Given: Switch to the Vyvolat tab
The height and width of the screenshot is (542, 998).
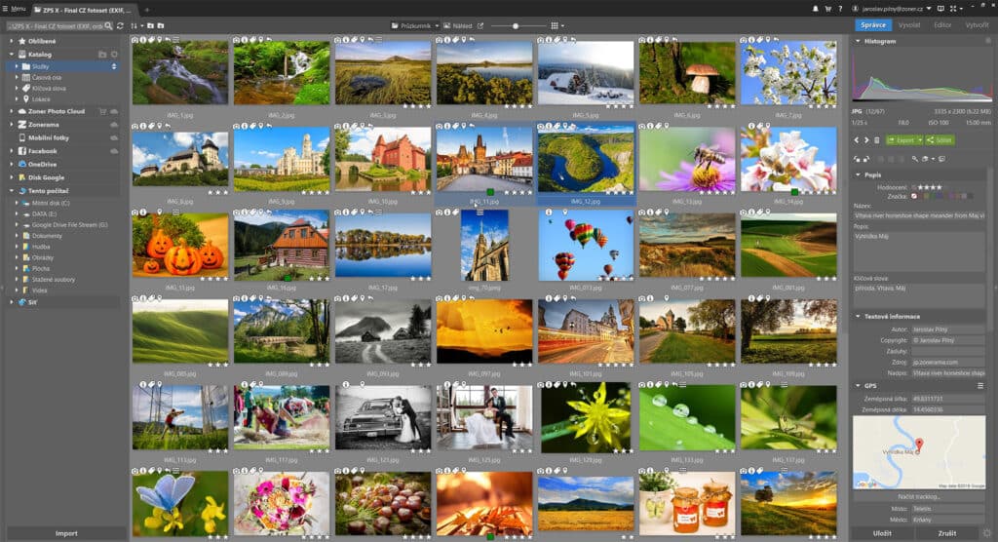Looking at the screenshot, I should [x=909, y=25].
